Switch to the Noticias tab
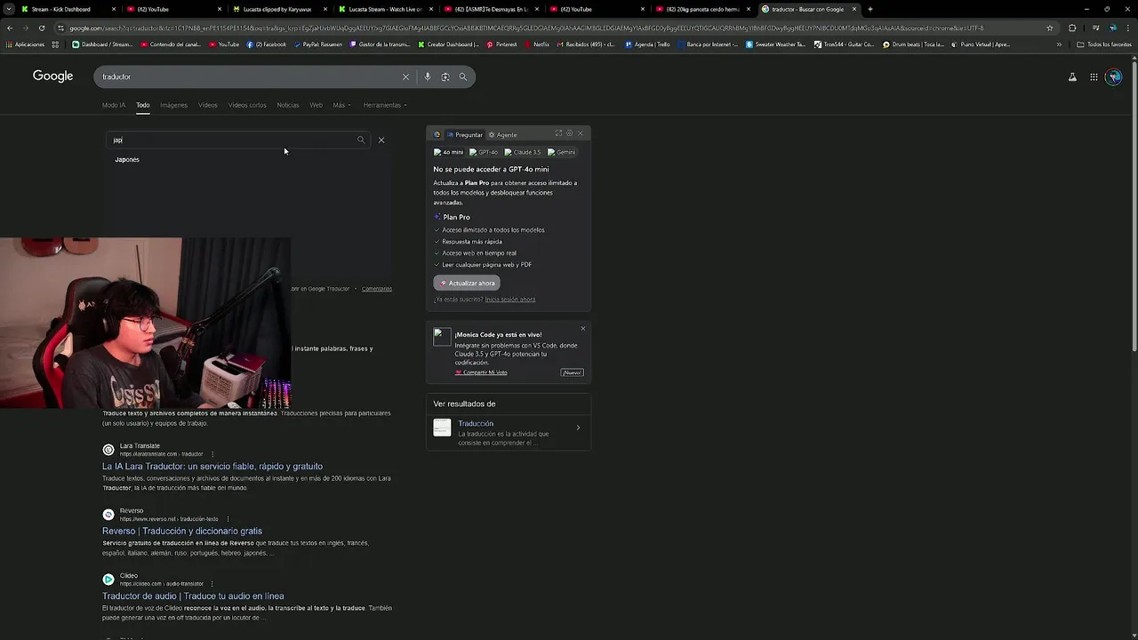This screenshot has width=1138, height=640. click(288, 105)
